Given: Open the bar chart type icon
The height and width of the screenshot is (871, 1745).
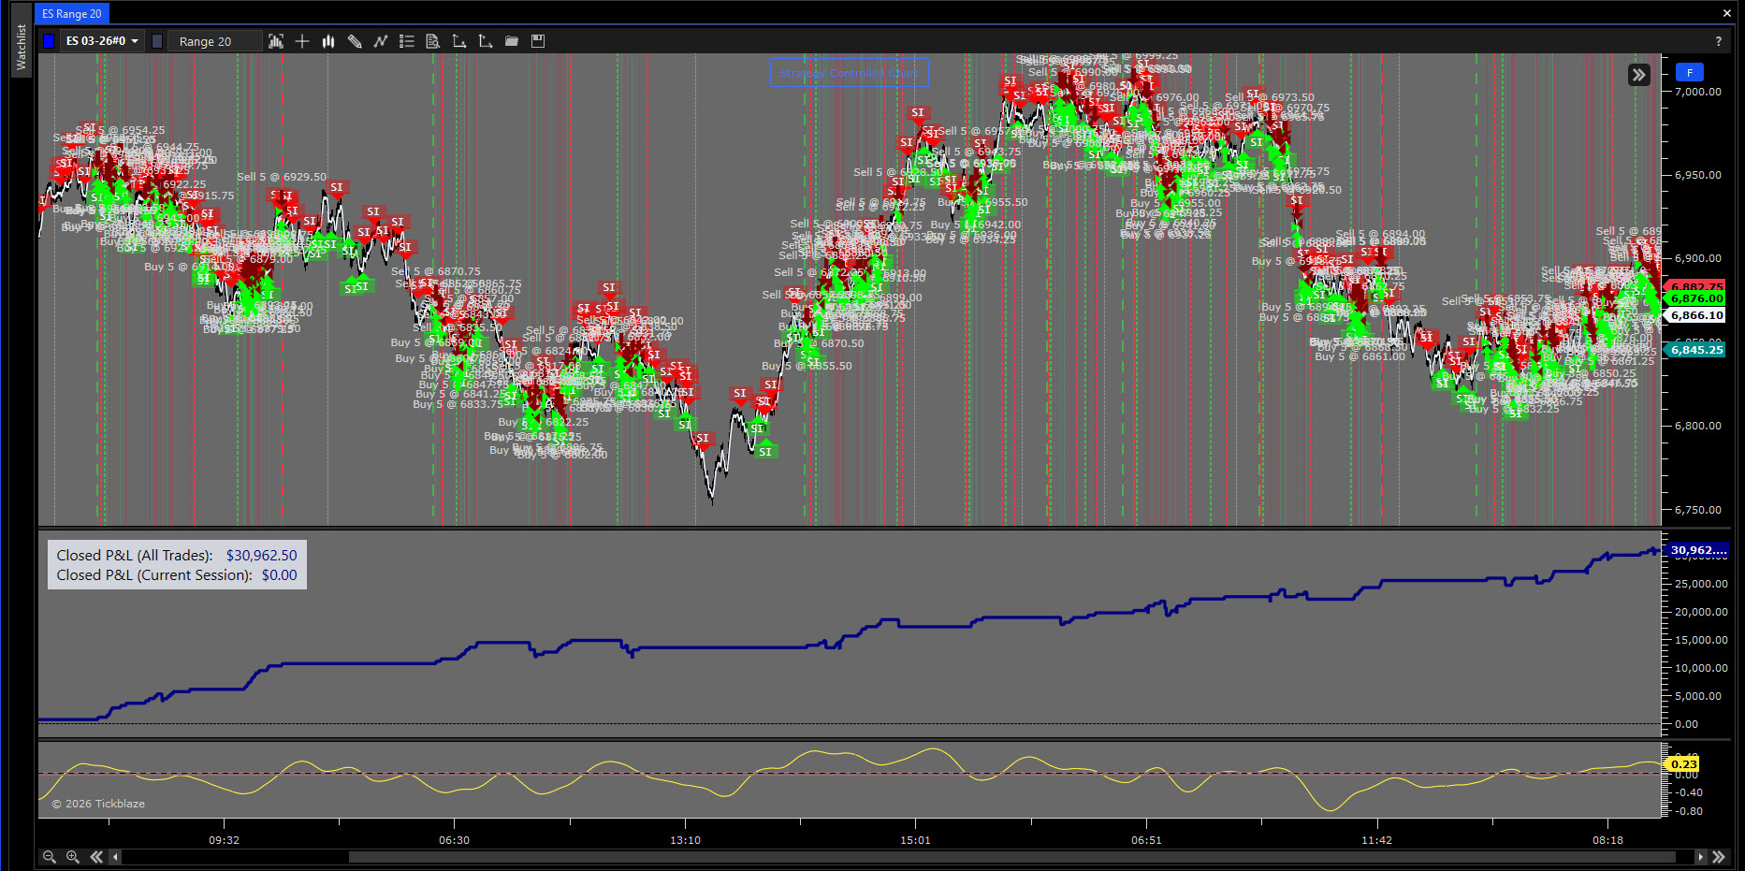Looking at the screenshot, I should tap(328, 41).
